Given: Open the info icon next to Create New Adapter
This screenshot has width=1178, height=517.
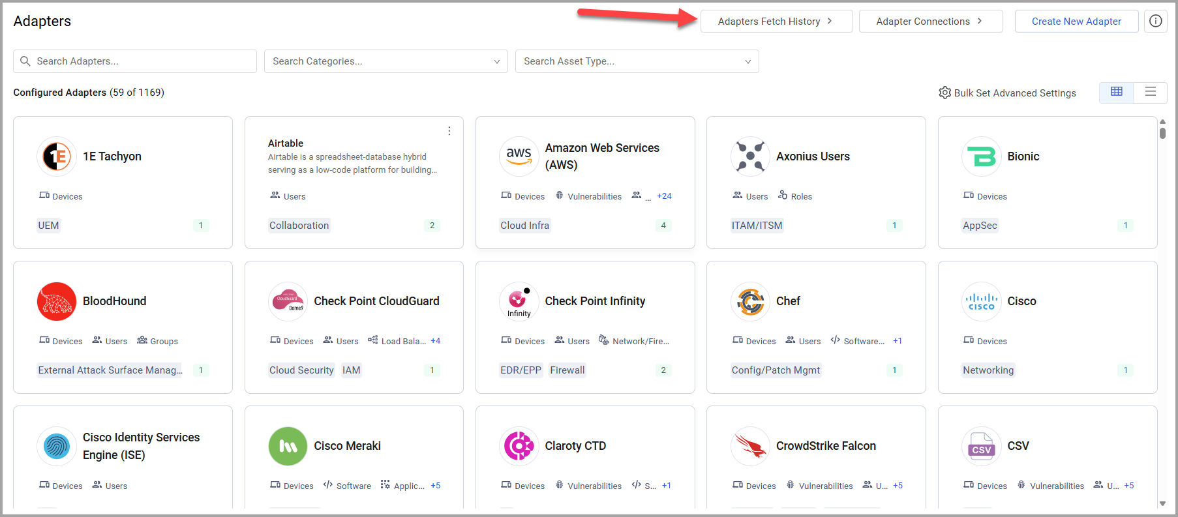Looking at the screenshot, I should 1156,21.
